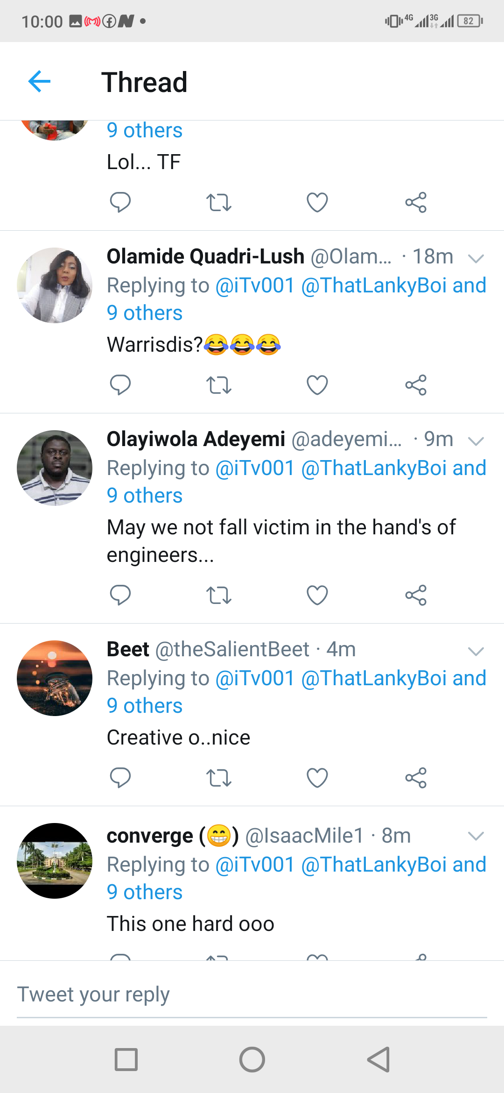The image size is (504, 1093).
Task: Retweet Olayiwola Adeyemi's engineers tweet
Action: click(218, 595)
